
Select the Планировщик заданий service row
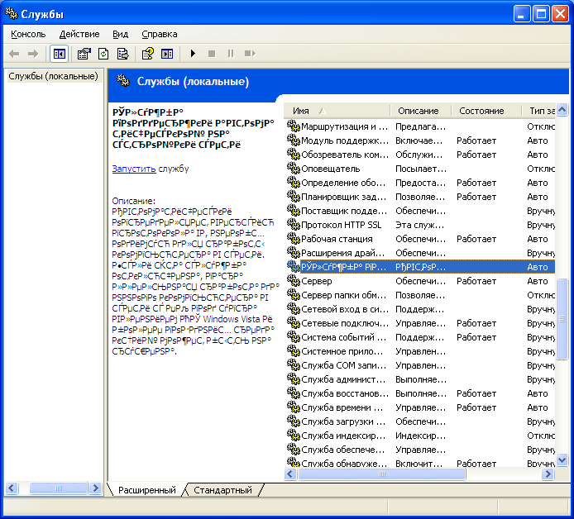(419, 197)
